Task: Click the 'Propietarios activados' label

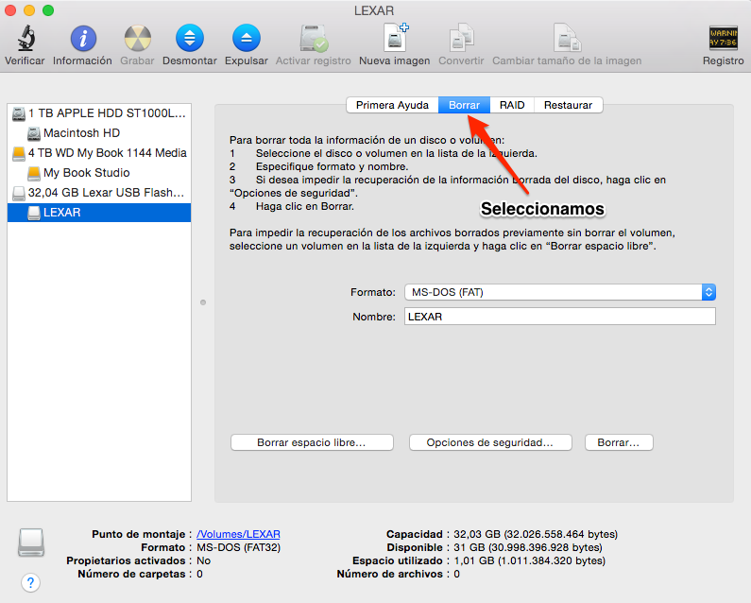Action: pyautogui.click(x=126, y=560)
